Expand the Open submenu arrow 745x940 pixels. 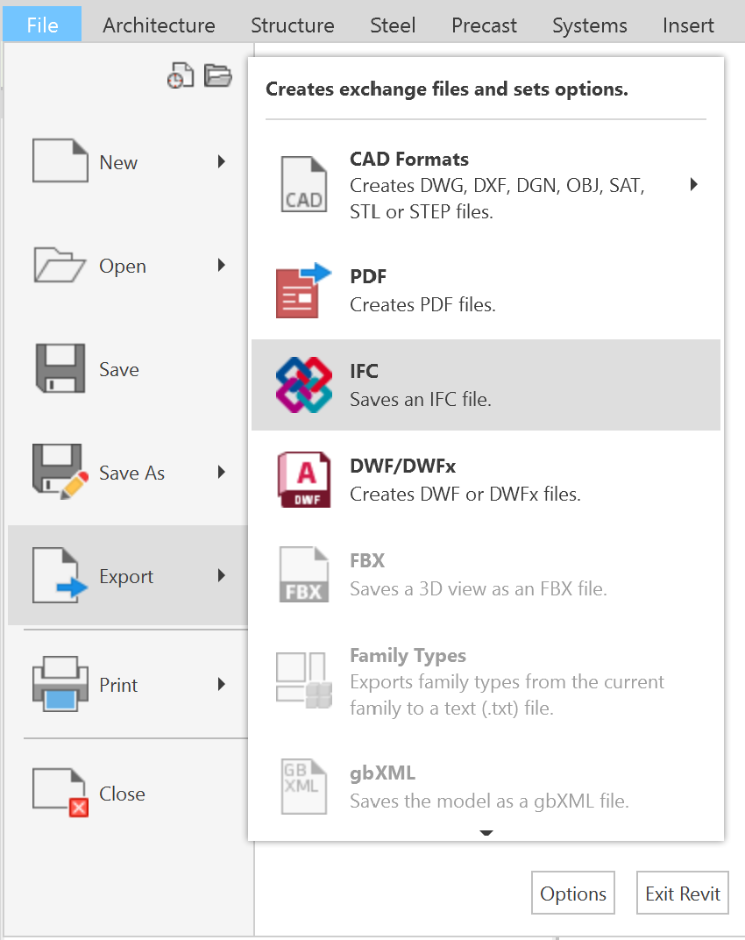click(x=222, y=265)
